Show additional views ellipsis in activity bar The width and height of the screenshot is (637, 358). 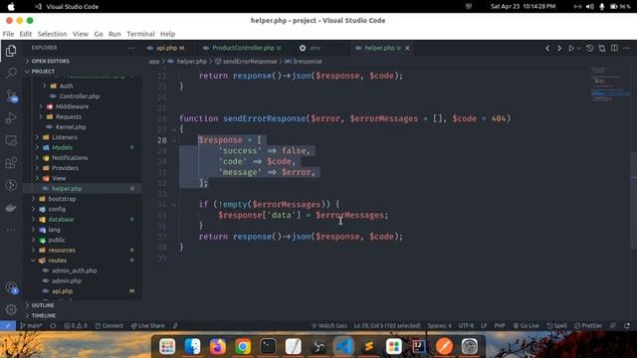(11, 230)
